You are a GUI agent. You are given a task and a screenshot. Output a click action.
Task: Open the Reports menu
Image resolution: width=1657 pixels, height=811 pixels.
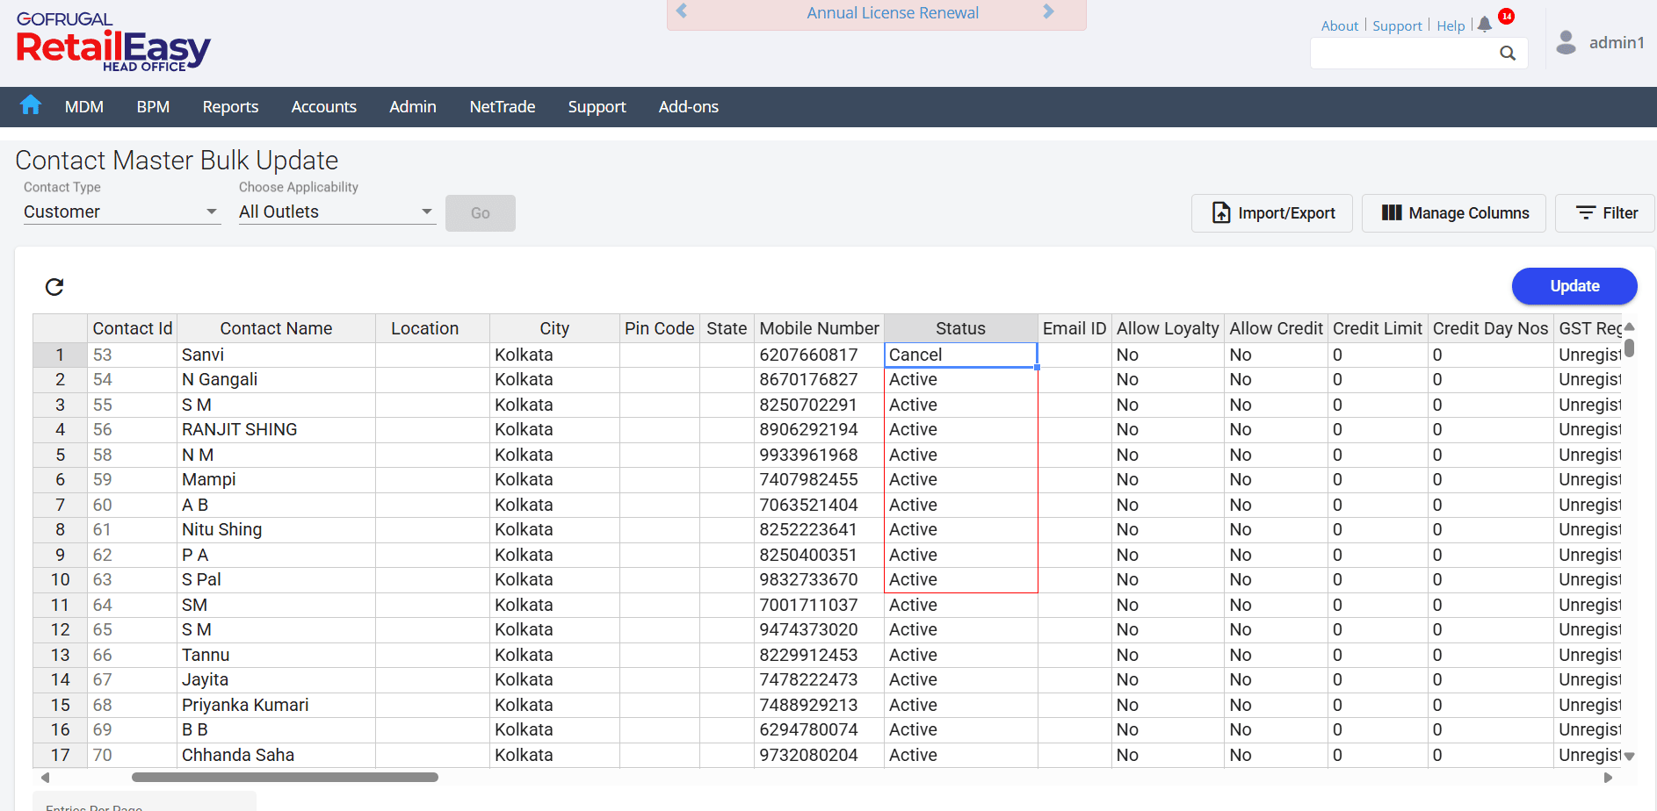click(230, 107)
